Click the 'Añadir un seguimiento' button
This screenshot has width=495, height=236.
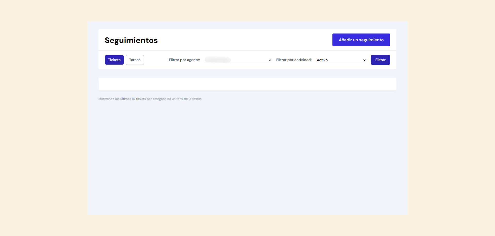coord(361,40)
